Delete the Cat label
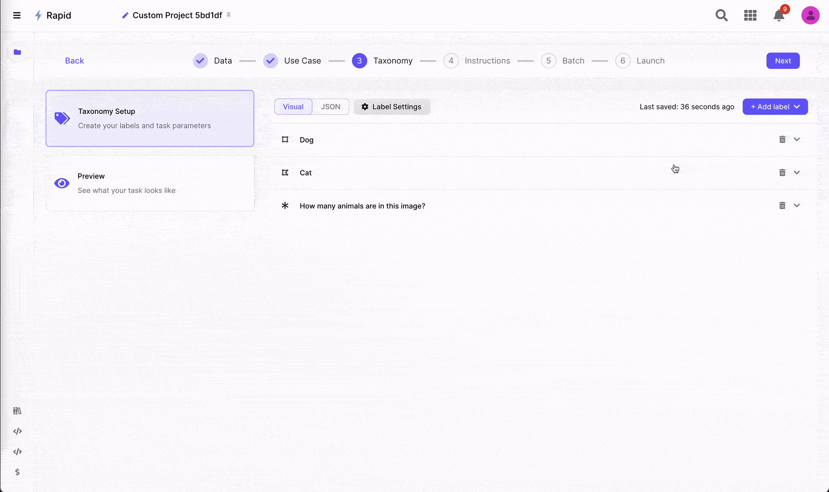Screen dimensions: 829x492 (782, 173)
